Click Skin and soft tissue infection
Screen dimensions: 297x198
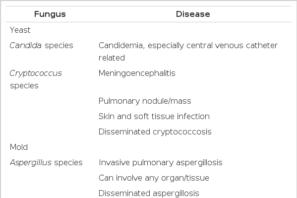154,117
